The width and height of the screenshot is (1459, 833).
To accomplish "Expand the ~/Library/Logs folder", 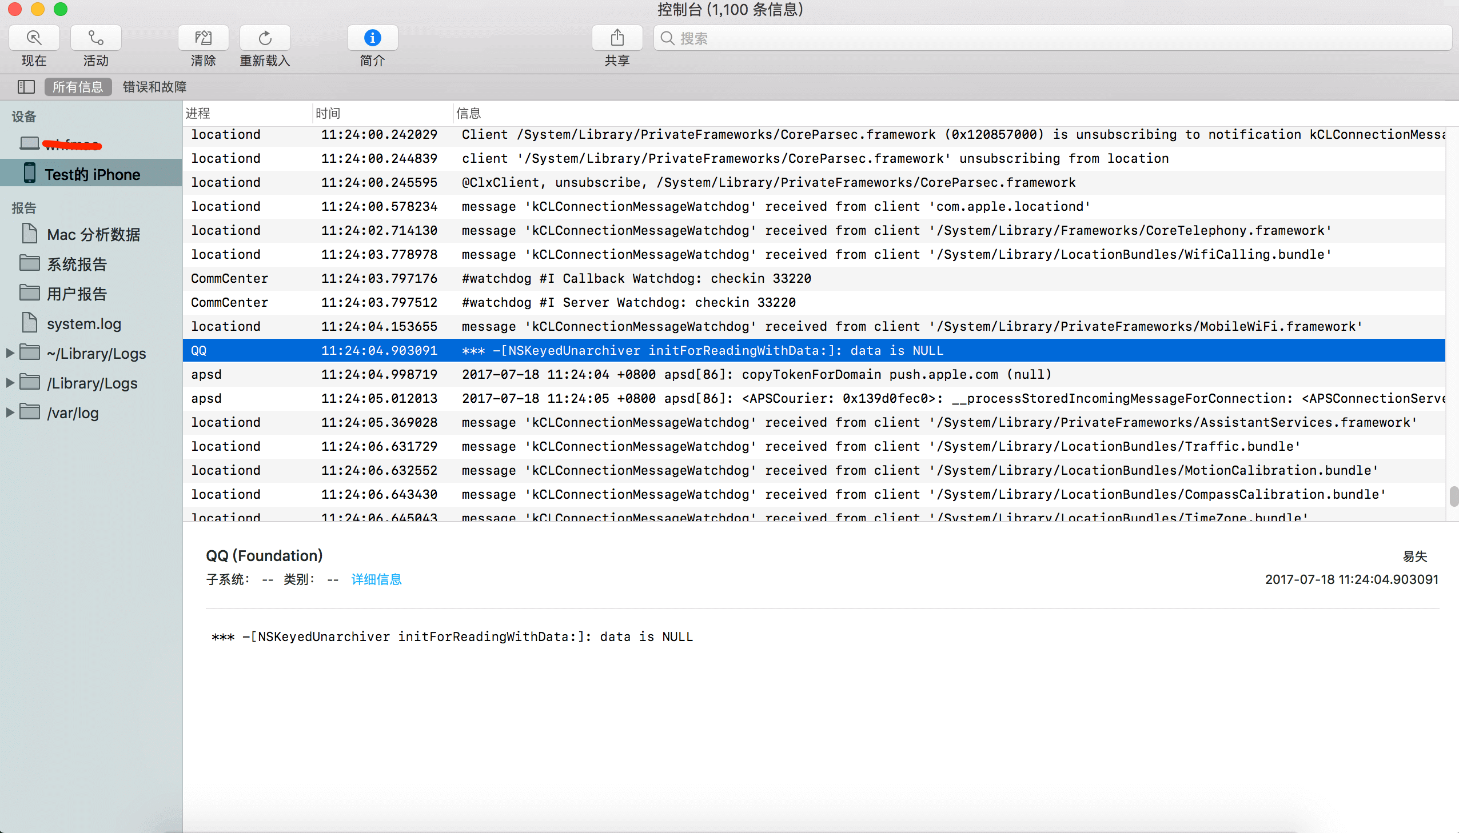I will [x=10, y=354].
